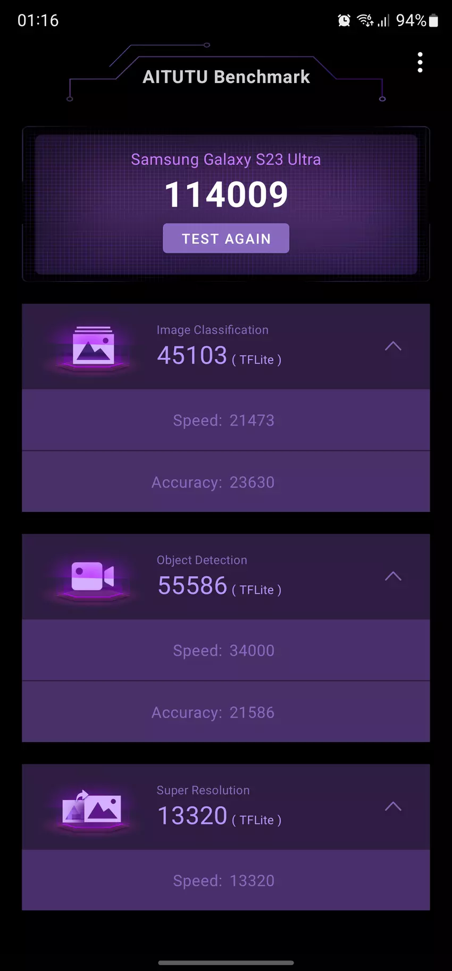Select the Object Detection Accuracy 21586 row

coord(226,712)
